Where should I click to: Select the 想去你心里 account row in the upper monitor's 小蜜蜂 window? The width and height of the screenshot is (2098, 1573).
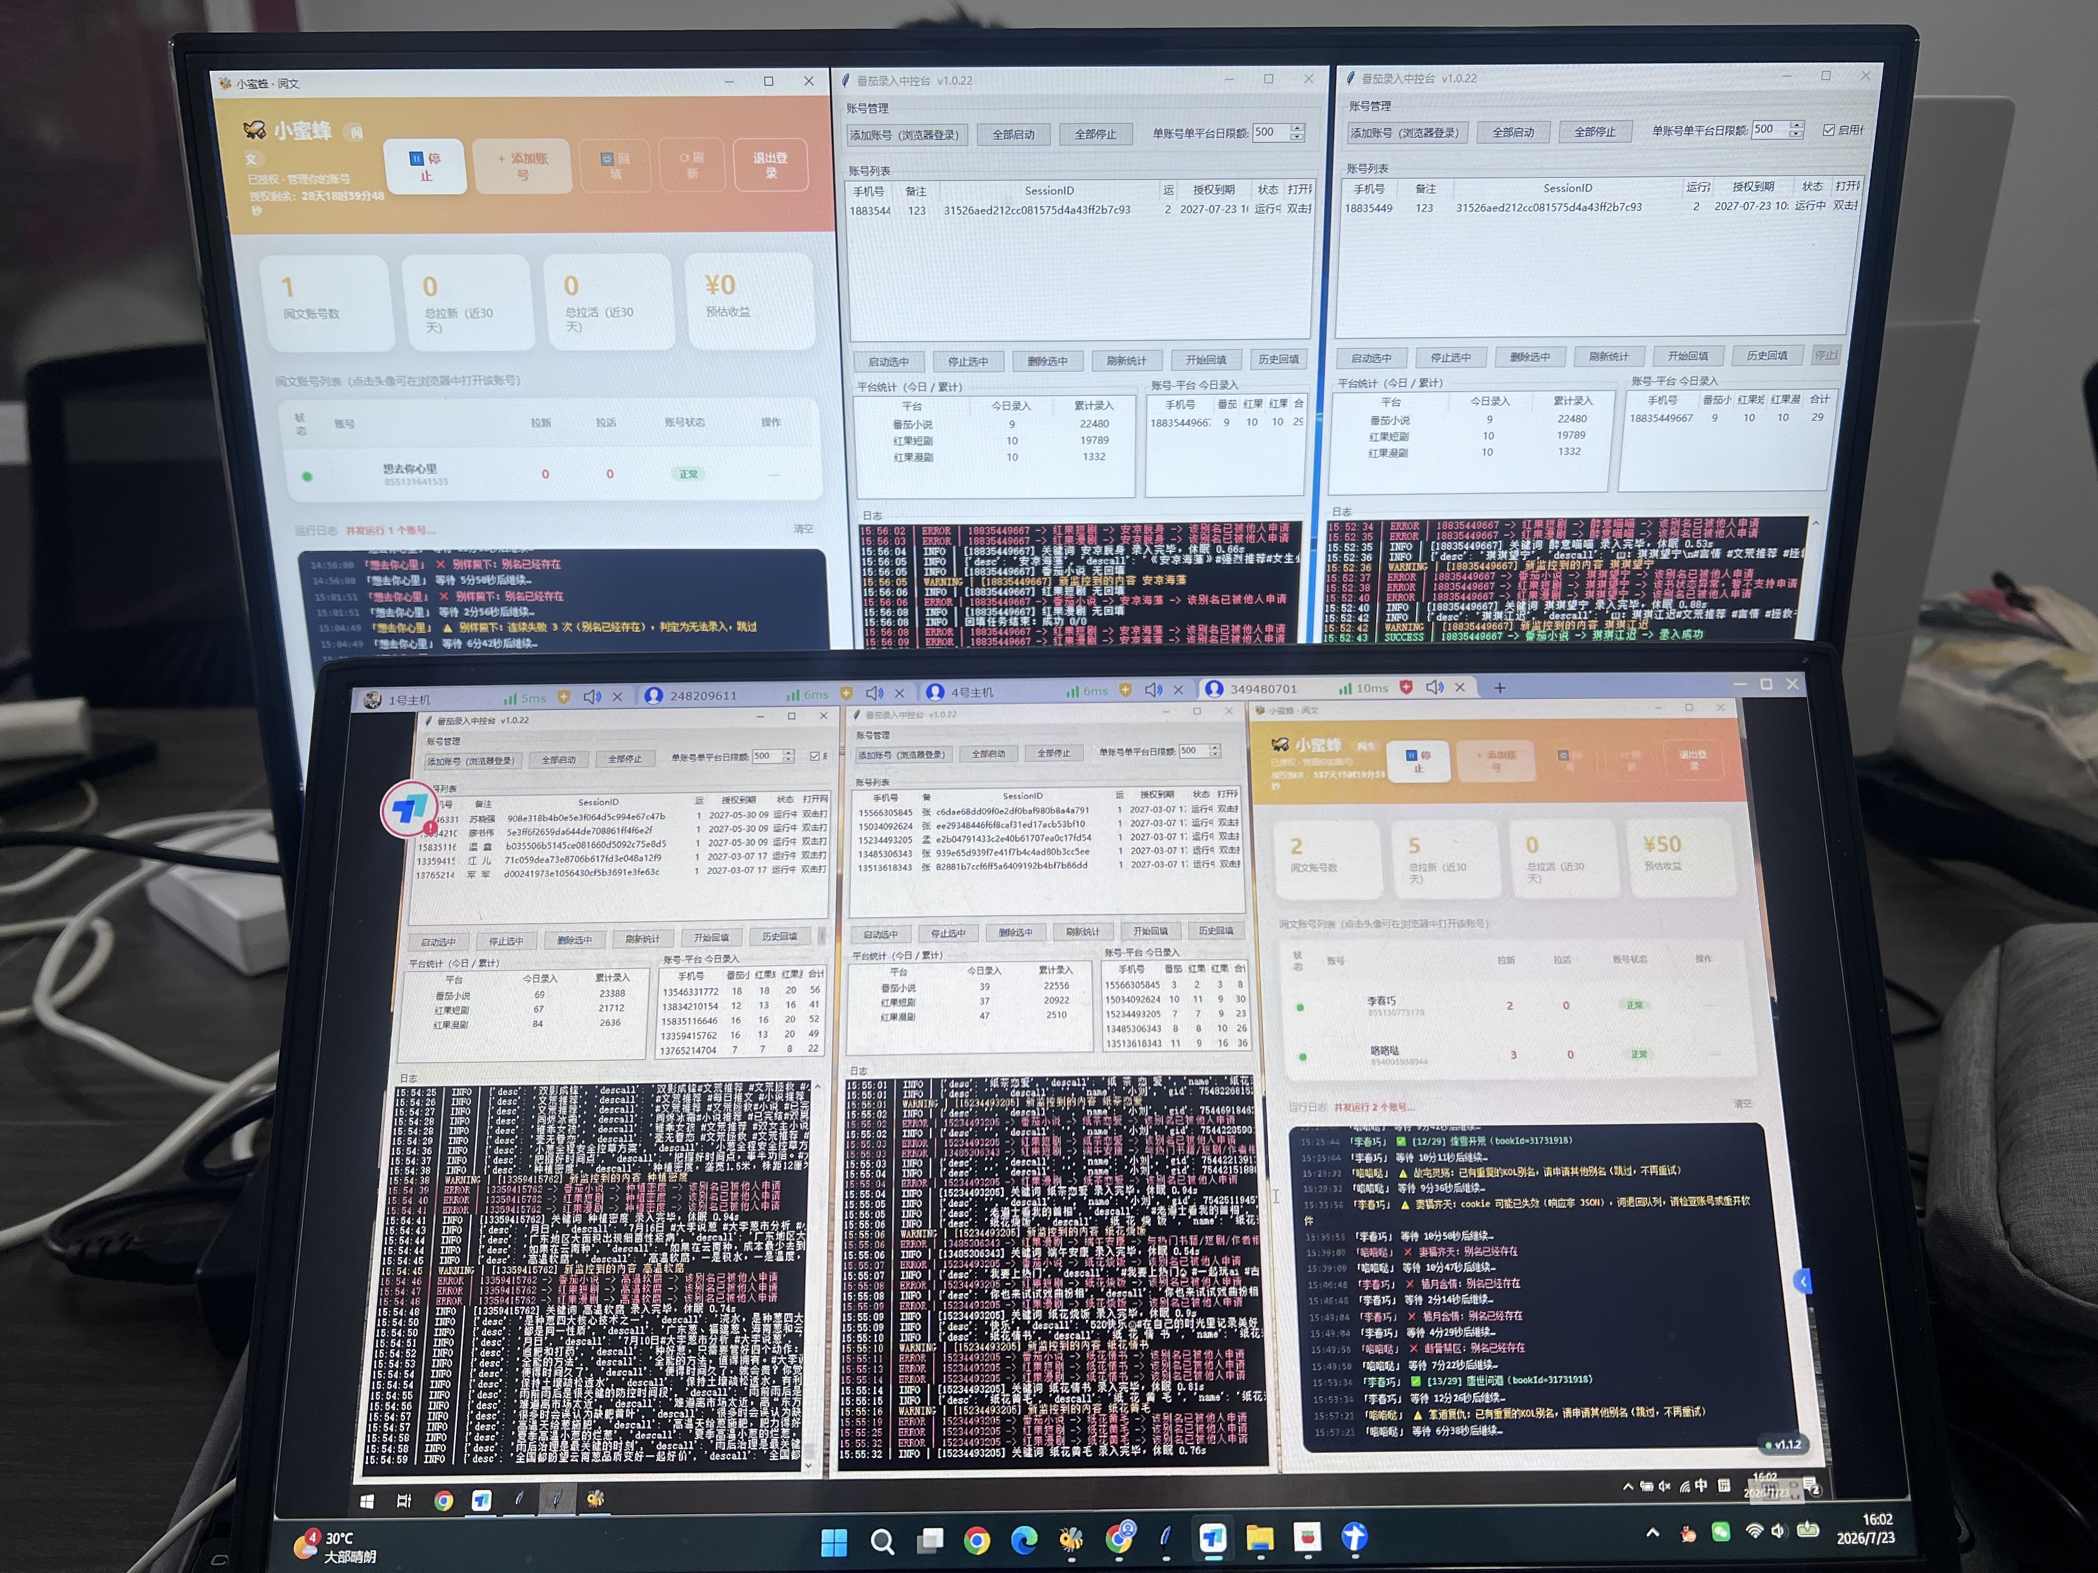coord(554,474)
